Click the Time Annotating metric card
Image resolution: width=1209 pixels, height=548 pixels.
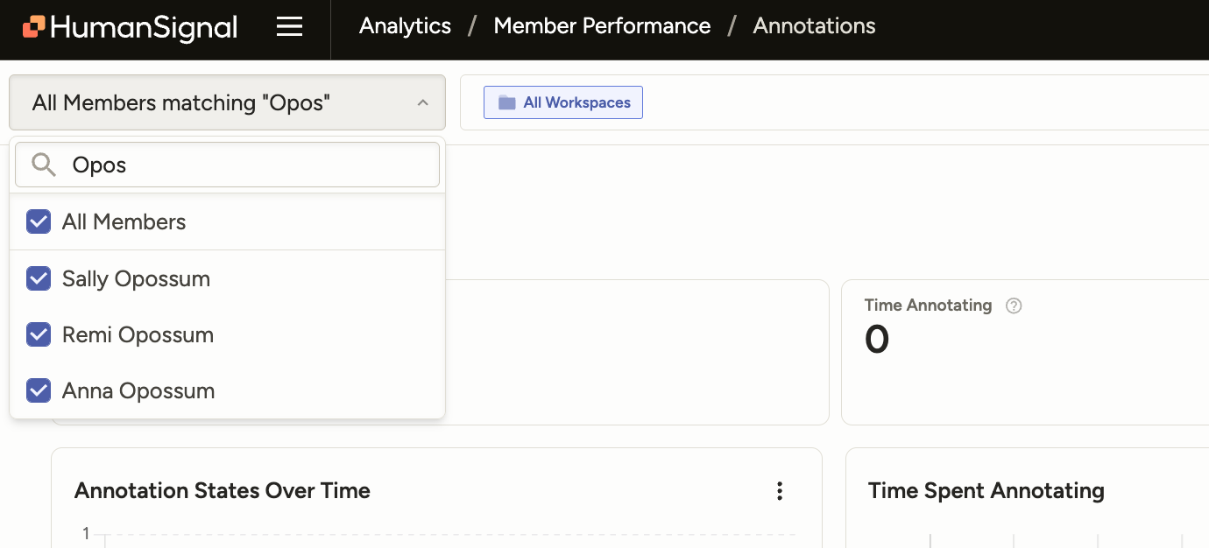point(1025,368)
